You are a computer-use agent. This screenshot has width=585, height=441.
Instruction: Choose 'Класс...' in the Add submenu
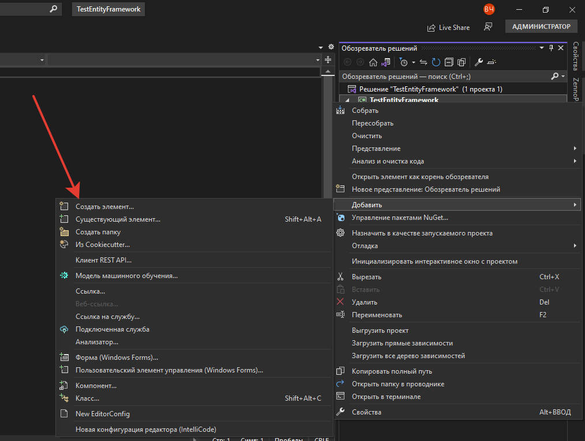pos(87,398)
